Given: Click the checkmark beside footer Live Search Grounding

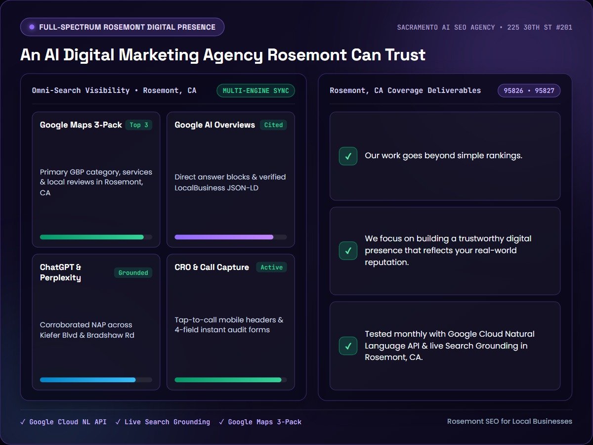Looking at the screenshot, I should 118,422.
